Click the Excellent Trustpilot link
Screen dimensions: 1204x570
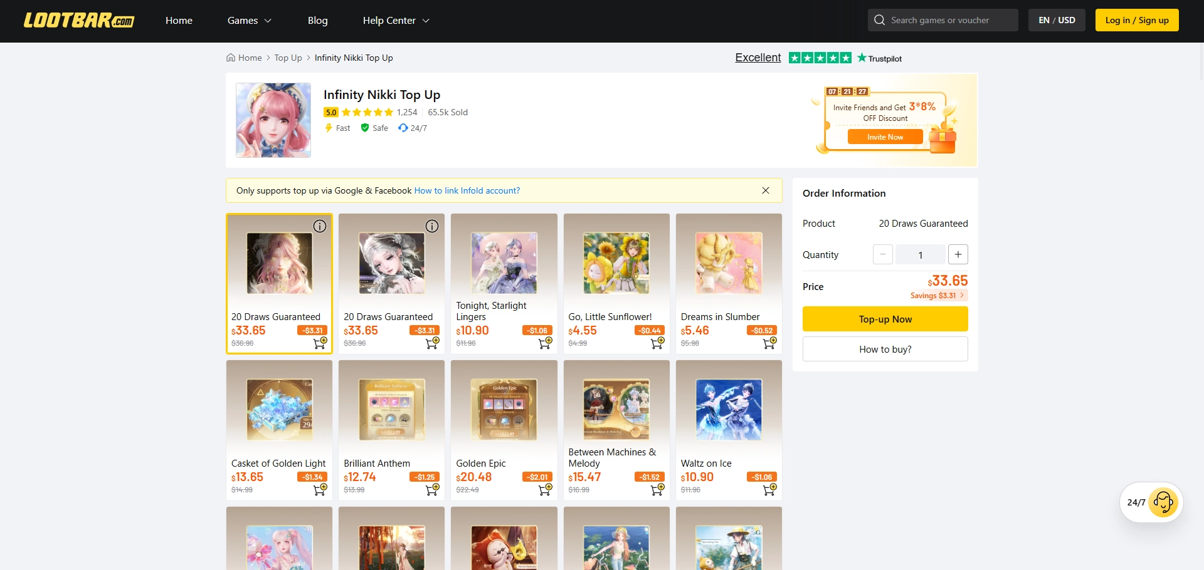(x=758, y=58)
